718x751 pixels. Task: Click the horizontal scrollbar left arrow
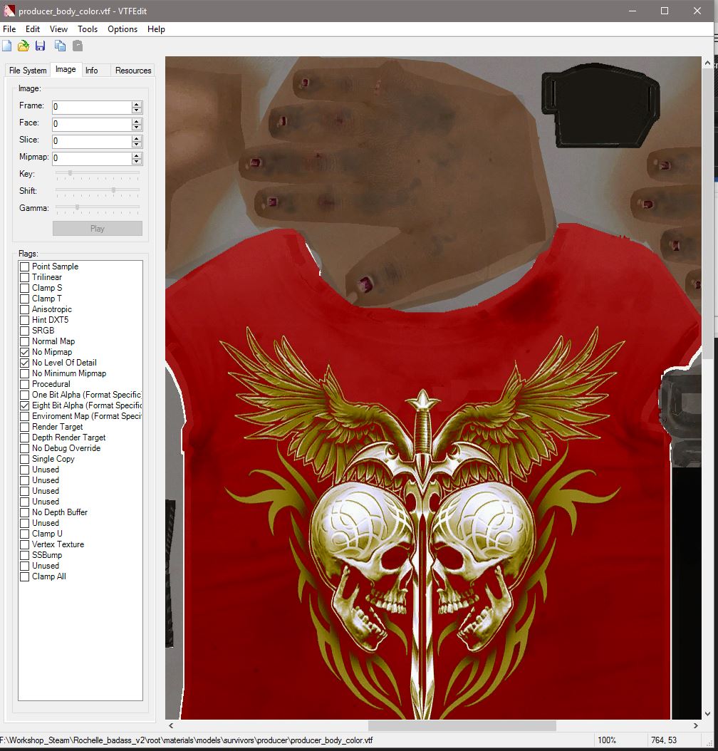pos(171,725)
